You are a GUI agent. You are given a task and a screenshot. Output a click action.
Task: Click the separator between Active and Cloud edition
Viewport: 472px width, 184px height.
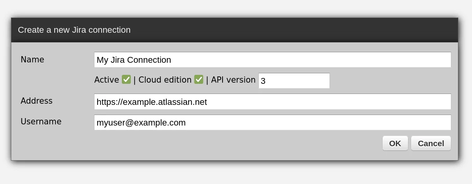coord(135,80)
